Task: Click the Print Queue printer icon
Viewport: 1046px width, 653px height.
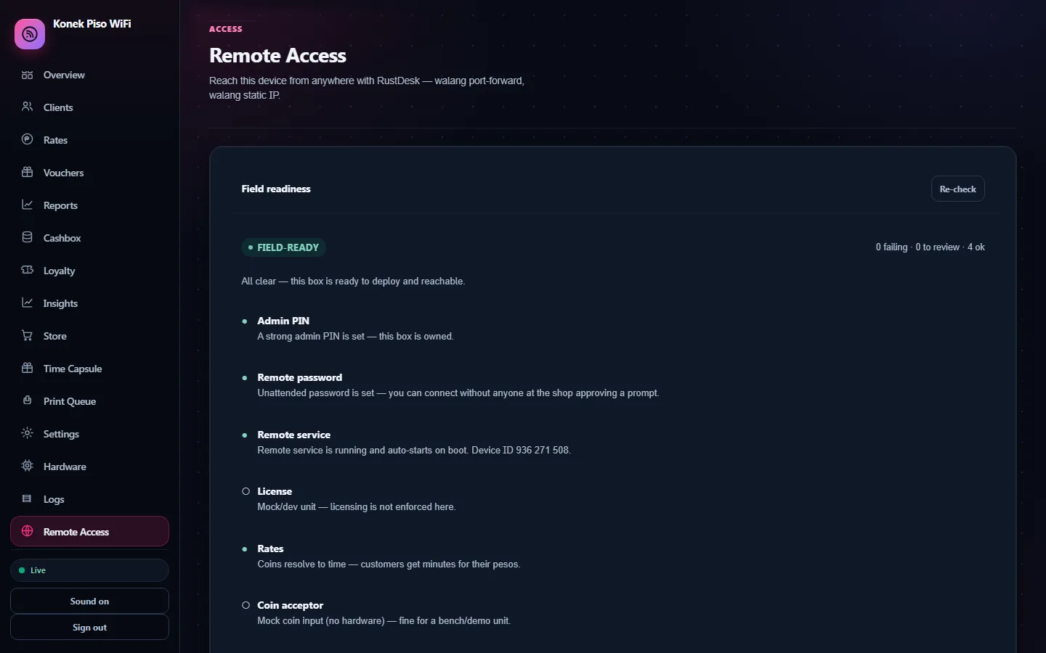Action: [x=28, y=401]
